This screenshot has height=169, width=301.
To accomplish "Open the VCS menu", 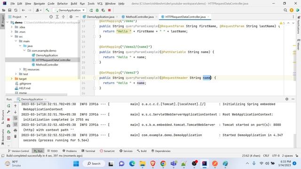I will (100, 3).
